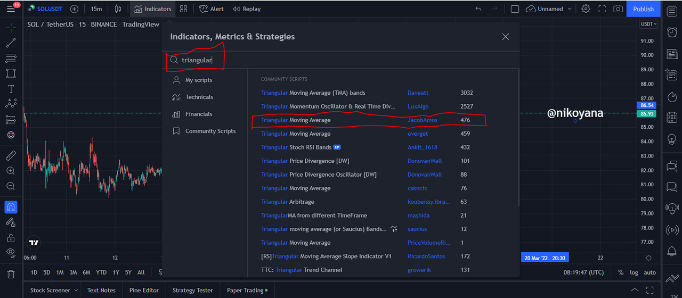682x298 pixels.
Task: Open the Indicators button in toolbar
Action: point(152,9)
